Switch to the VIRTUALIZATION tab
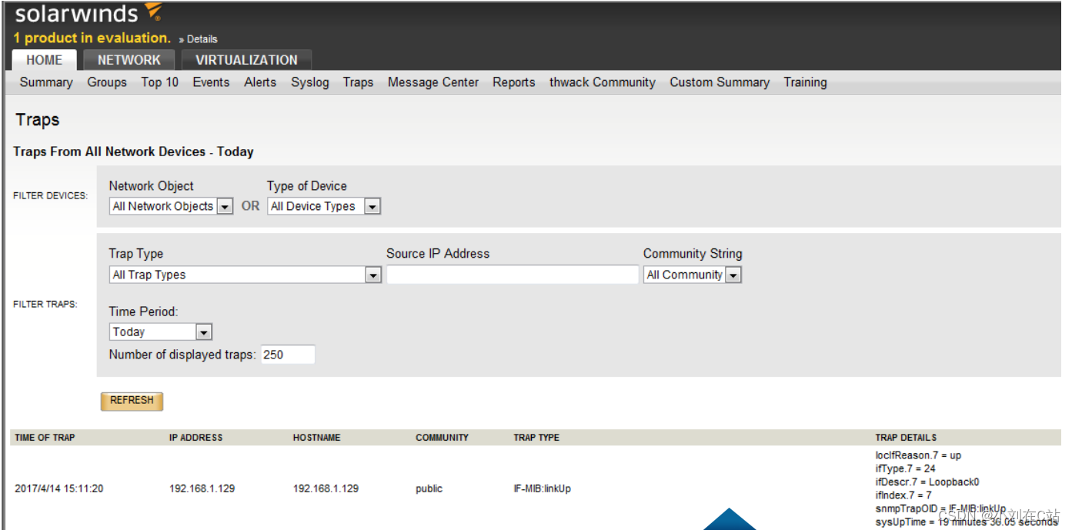Viewport: 1072px width, 530px height. click(246, 60)
